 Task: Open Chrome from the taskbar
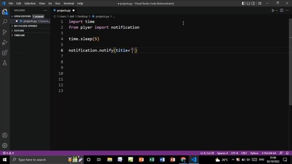183,159
